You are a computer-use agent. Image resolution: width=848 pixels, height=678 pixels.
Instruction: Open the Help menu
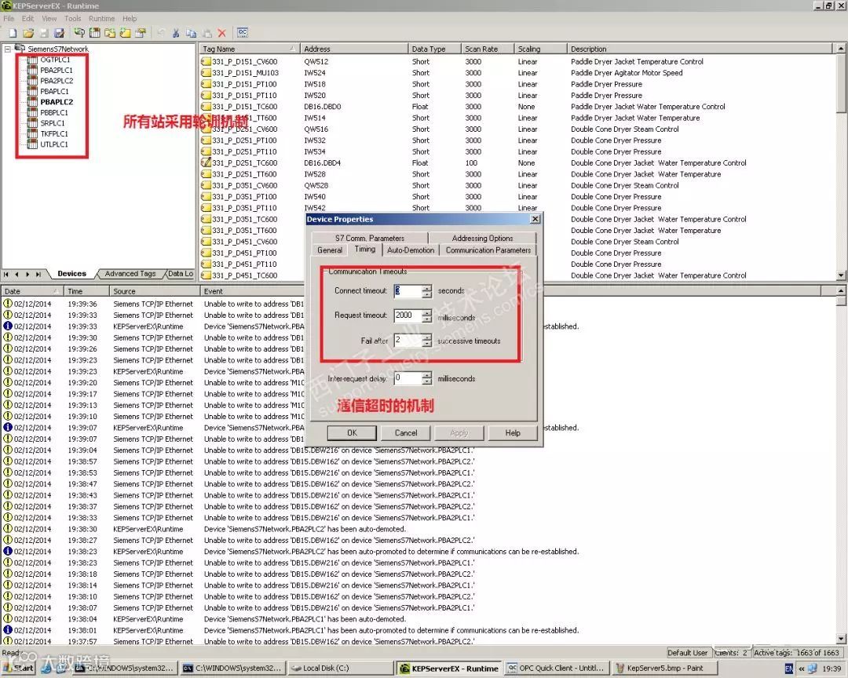click(x=130, y=18)
